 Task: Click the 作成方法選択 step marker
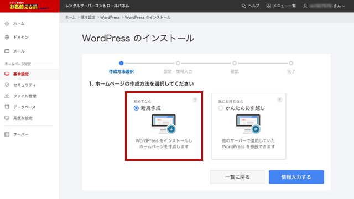(121, 63)
